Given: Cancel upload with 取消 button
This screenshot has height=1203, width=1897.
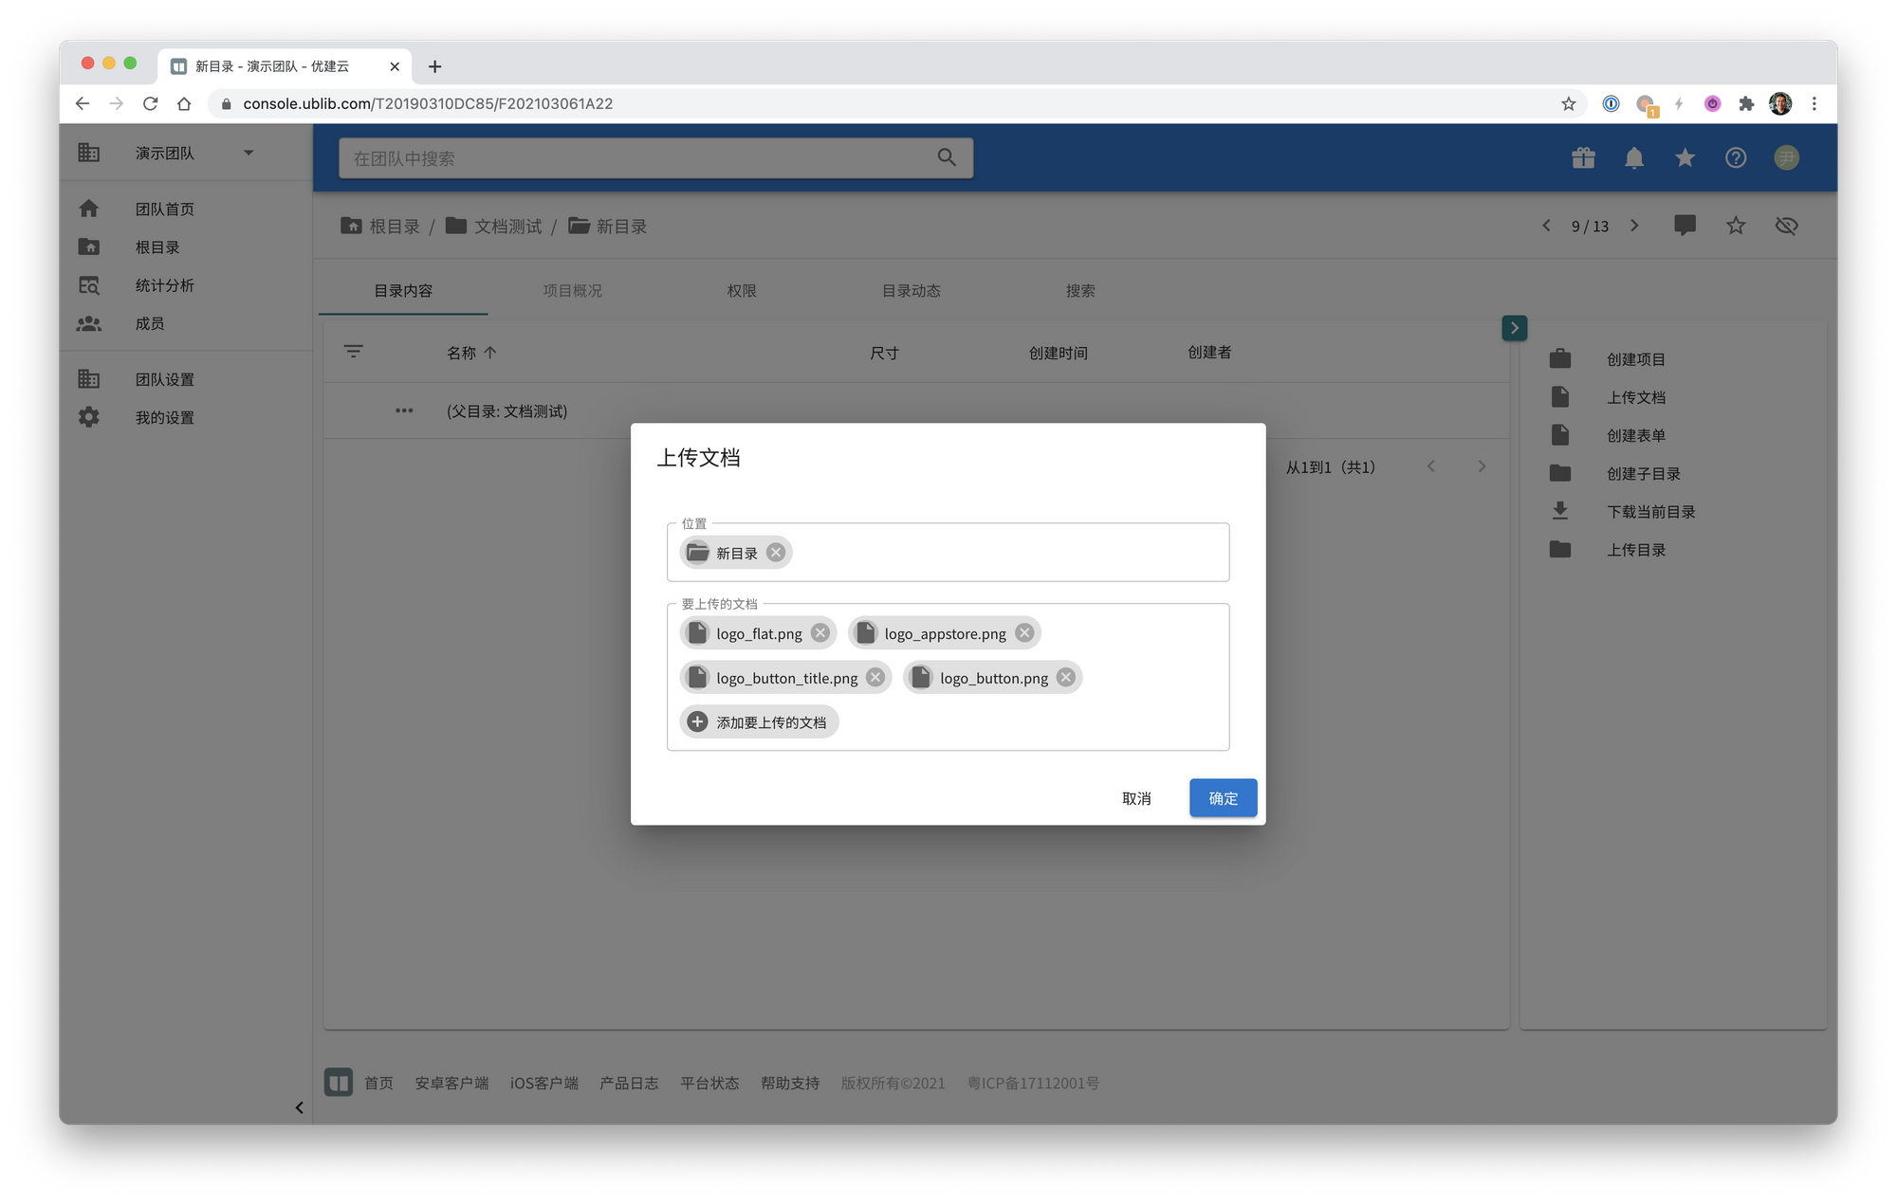Looking at the screenshot, I should click(1136, 798).
